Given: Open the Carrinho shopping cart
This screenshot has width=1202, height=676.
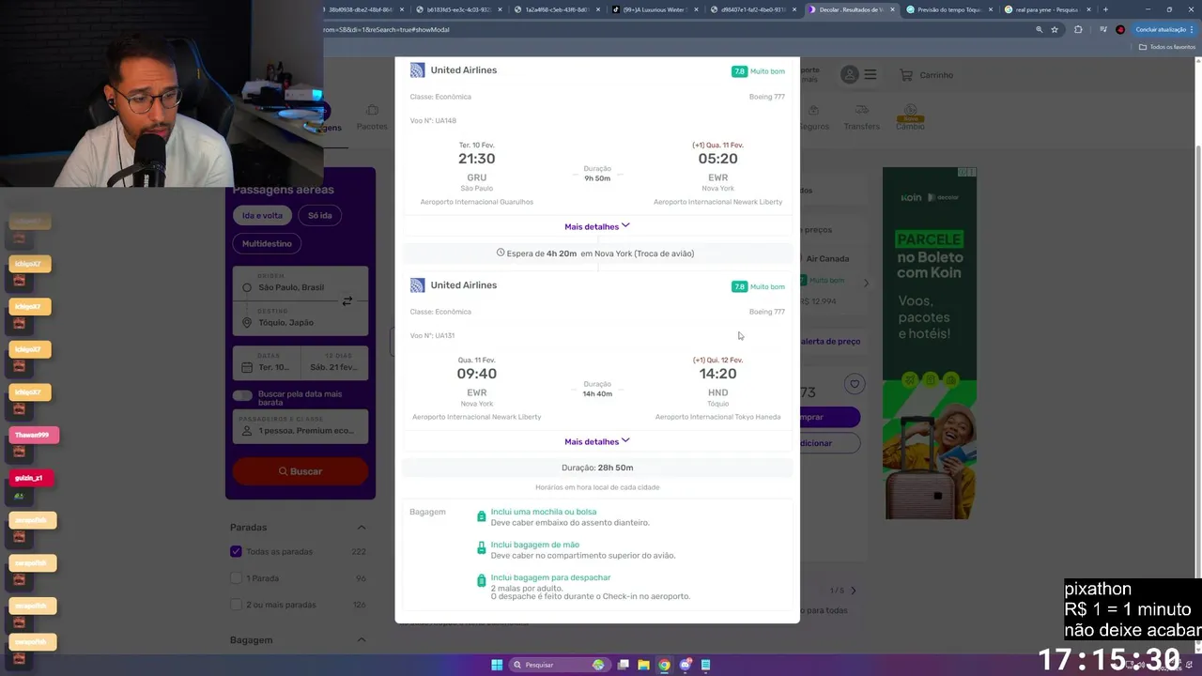Looking at the screenshot, I should click(926, 75).
